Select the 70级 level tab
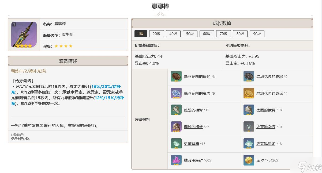The height and width of the screenshot is (173, 322). point(223,34)
